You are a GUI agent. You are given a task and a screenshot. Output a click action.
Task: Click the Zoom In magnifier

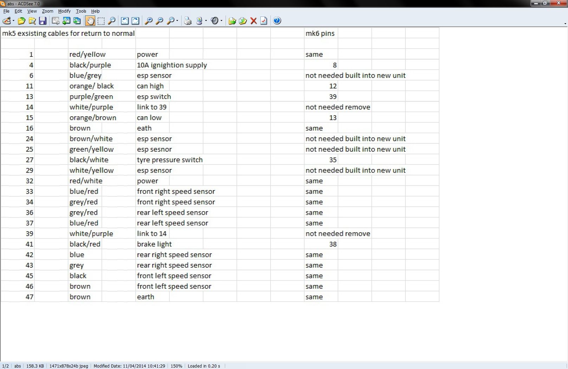pos(149,21)
